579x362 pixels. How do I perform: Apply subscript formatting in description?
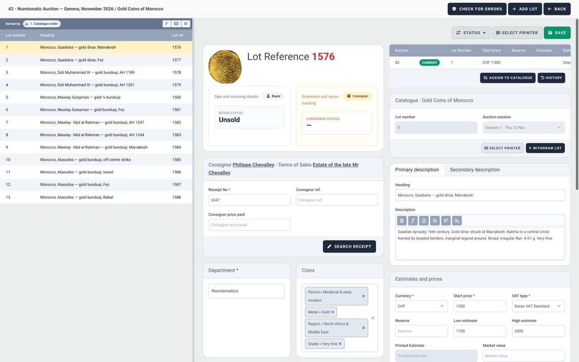coord(457,220)
